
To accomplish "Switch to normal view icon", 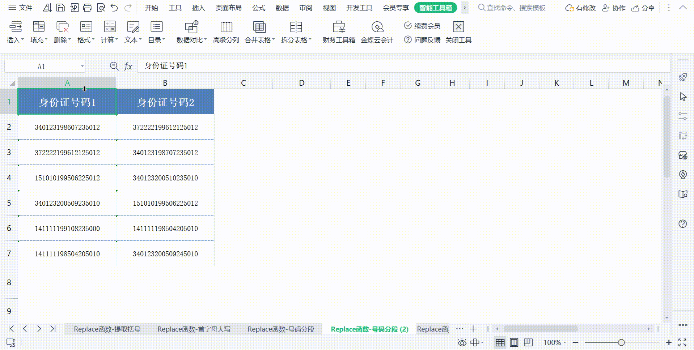I will (500, 342).
